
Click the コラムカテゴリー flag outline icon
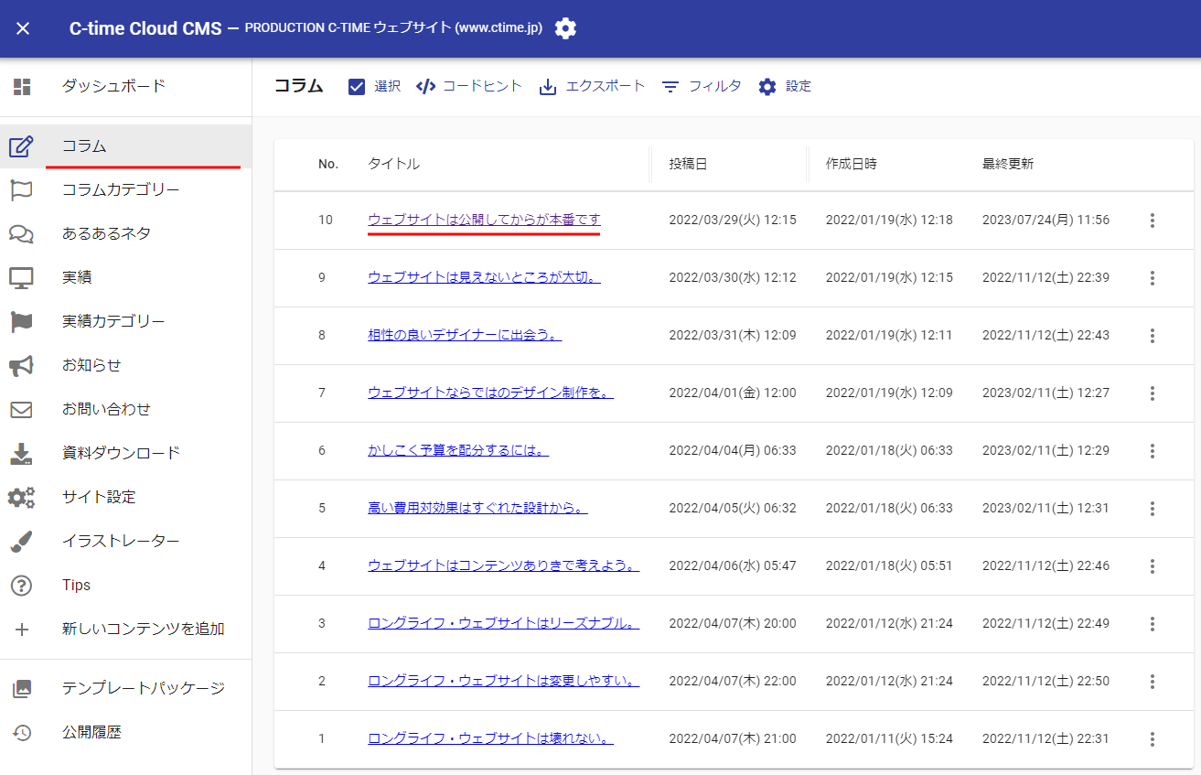22,190
